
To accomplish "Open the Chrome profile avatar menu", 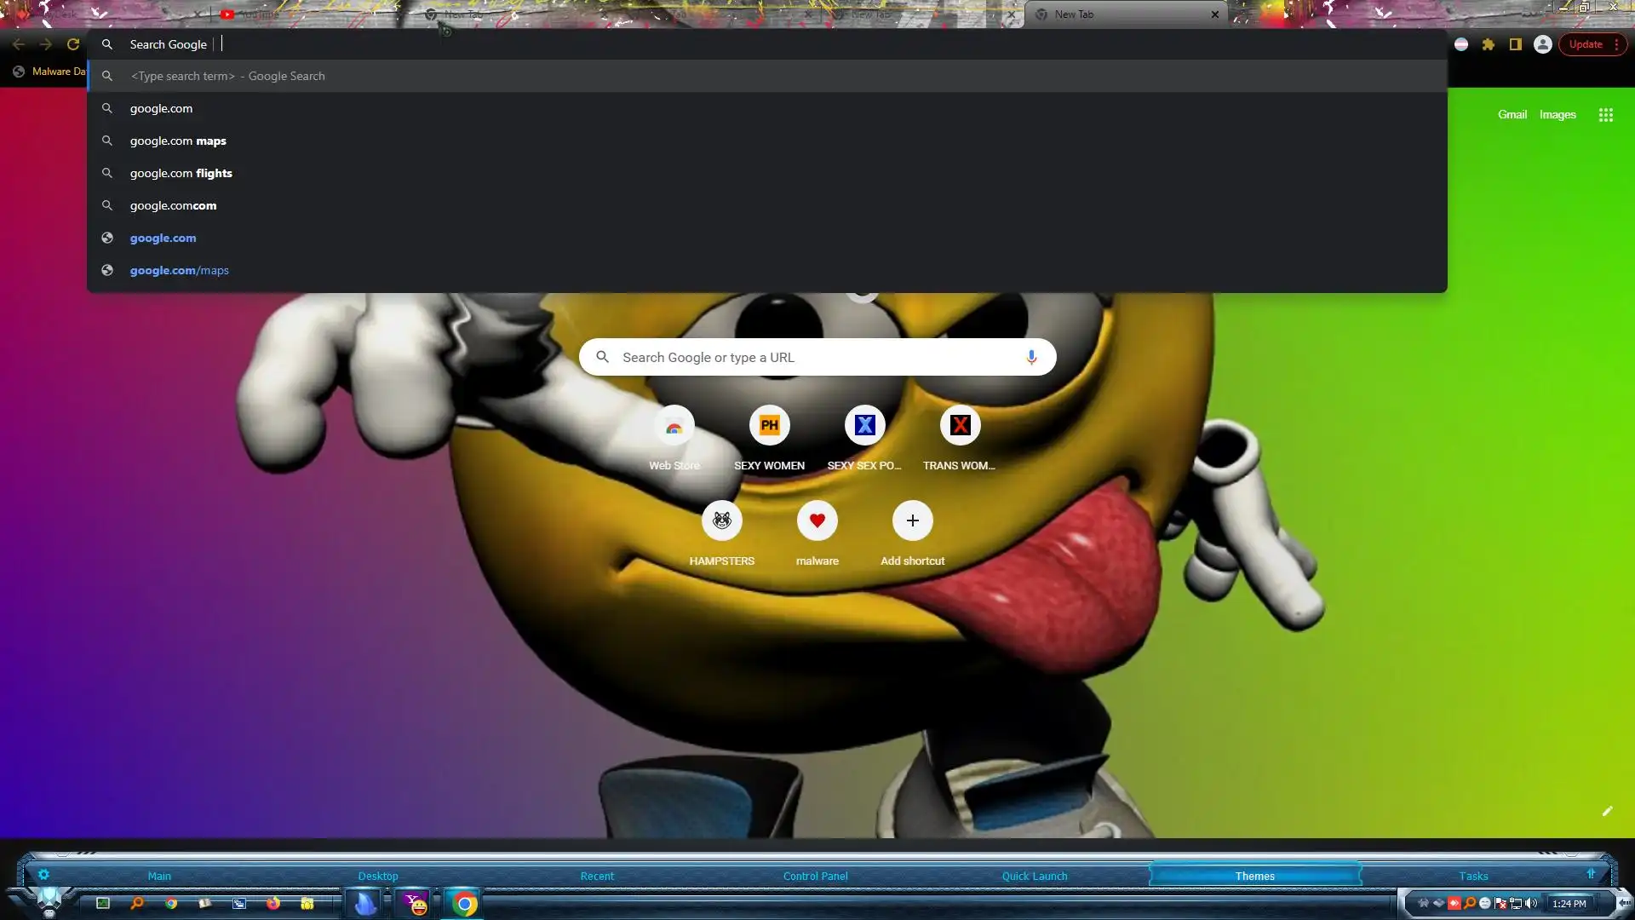I will 1542,44.
